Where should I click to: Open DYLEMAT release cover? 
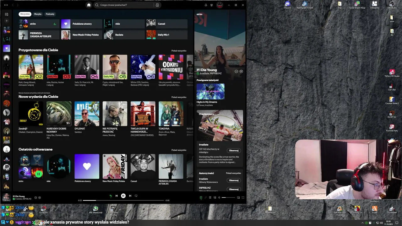point(87,114)
